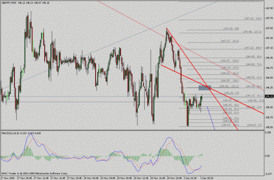The width and height of the screenshot is (274, 180).
Task: Click the 147.15 price axis label
Action: pyautogui.click(x=269, y=48)
